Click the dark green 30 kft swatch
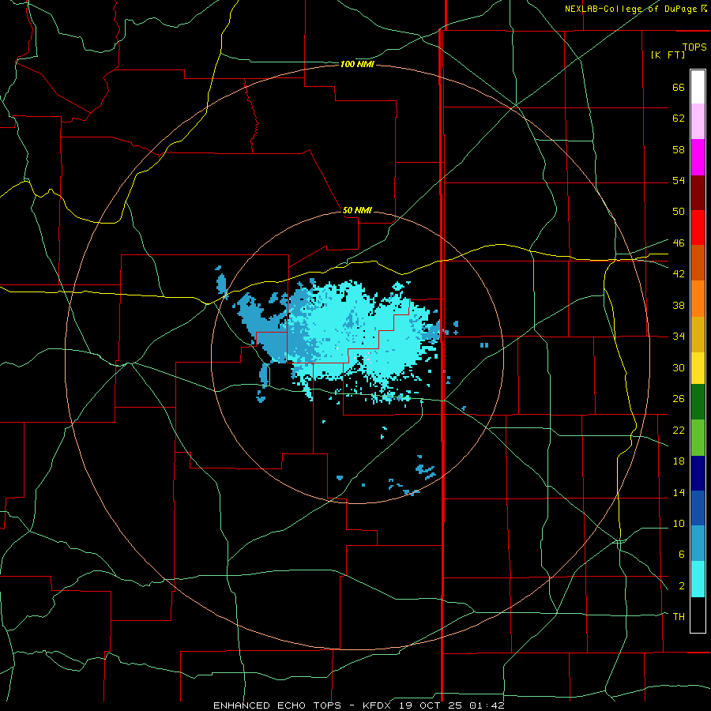The width and height of the screenshot is (711, 711). coord(698,402)
